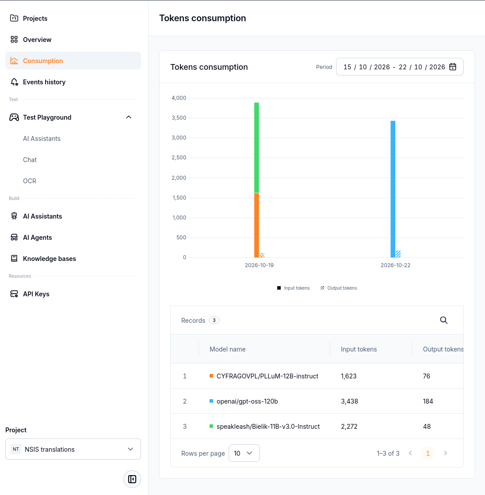Click the Events history bell icon
Viewport: 485px width, 495px height.
[x=14, y=82]
